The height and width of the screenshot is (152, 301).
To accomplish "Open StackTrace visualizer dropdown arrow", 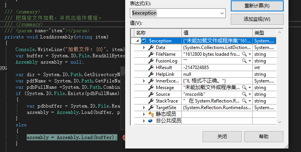I will pos(250,101).
